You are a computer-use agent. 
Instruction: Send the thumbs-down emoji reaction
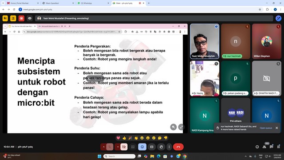click(x=166, y=138)
